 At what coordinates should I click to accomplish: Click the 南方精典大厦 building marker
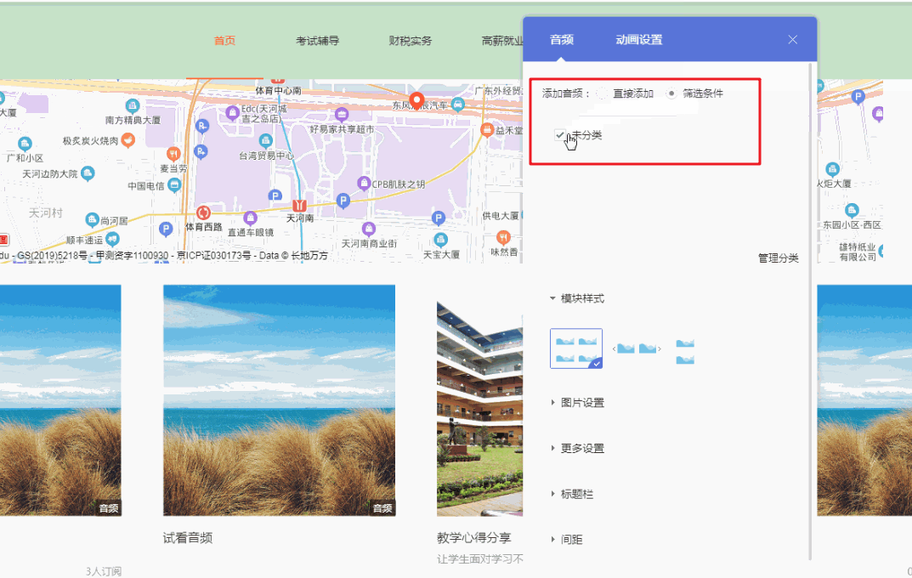(133, 106)
